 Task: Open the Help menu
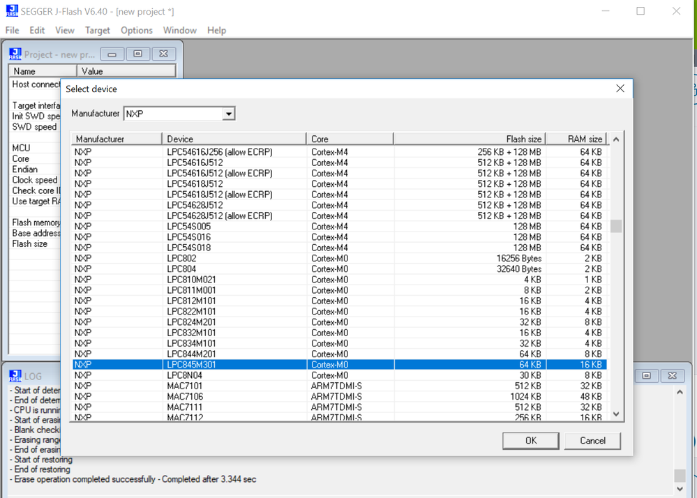[x=216, y=30]
